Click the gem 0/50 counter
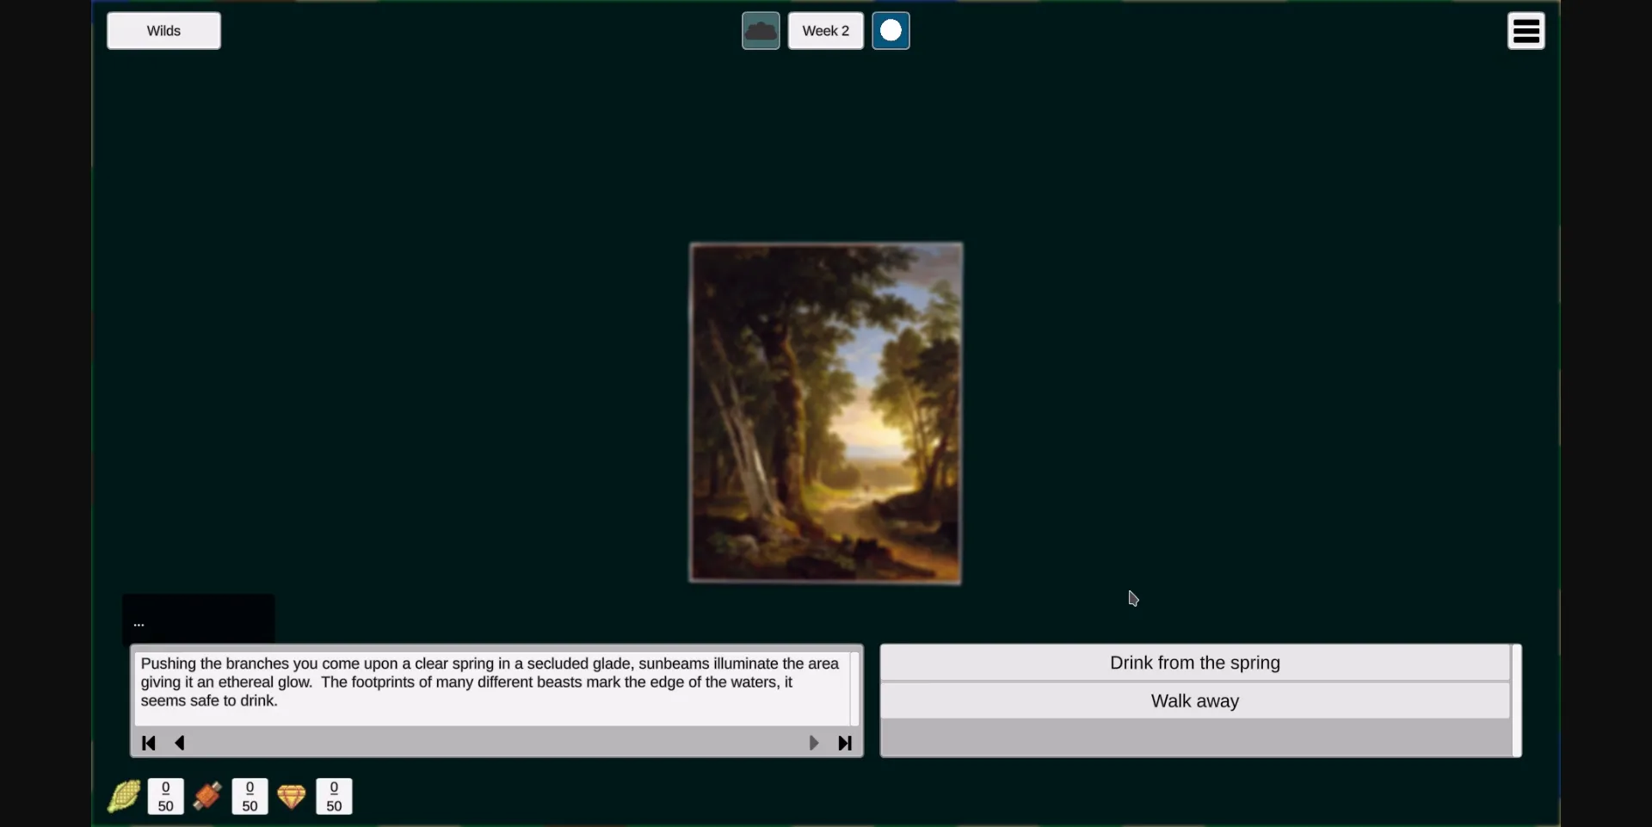This screenshot has width=1652, height=827. pyautogui.click(x=334, y=796)
